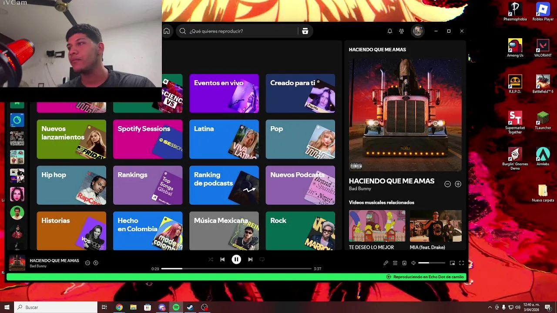The width and height of the screenshot is (557, 313).
Task: Skip to next track
Action: coord(250,260)
